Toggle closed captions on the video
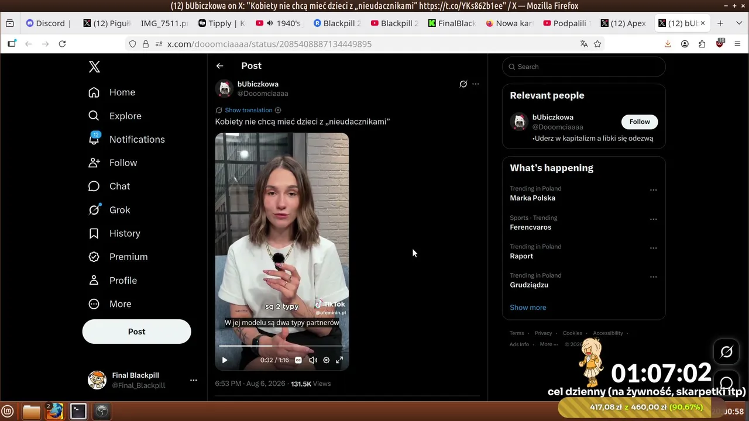The image size is (749, 421). 298,360
